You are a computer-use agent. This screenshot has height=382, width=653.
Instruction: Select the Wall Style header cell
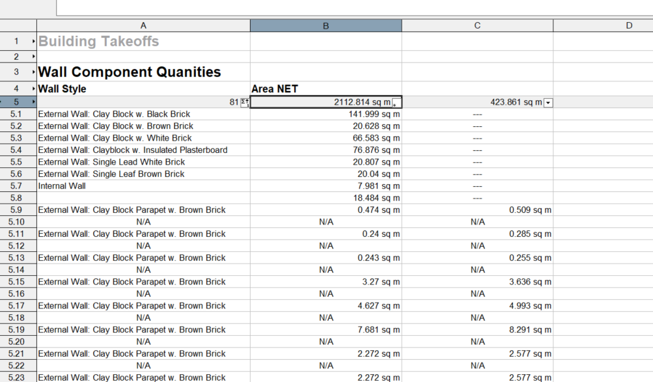click(x=143, y=89)
